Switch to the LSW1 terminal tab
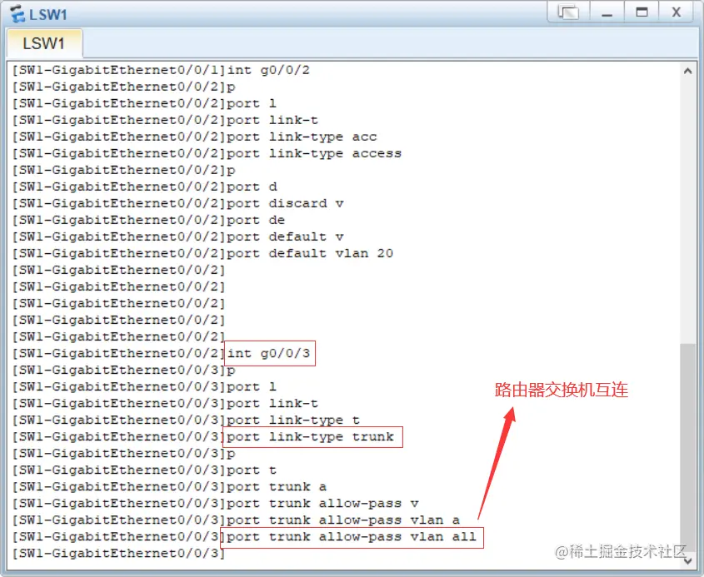704x577 pixels. click(x=44, y=42)
